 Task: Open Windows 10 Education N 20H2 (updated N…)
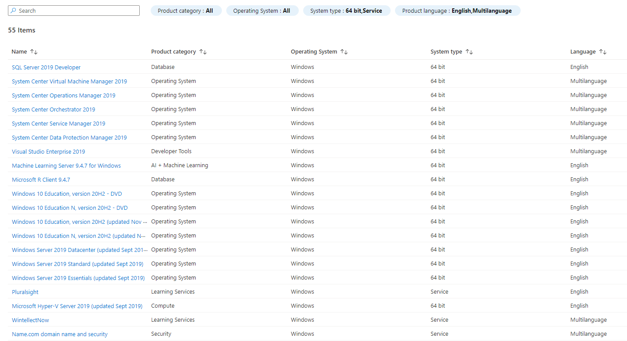click(79, 236)
